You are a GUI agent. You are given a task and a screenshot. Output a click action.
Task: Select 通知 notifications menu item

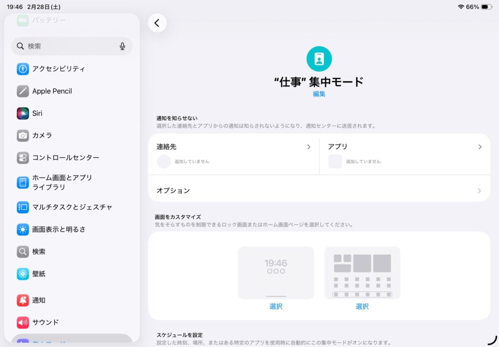pyautogui.click(x=39, y=300)
